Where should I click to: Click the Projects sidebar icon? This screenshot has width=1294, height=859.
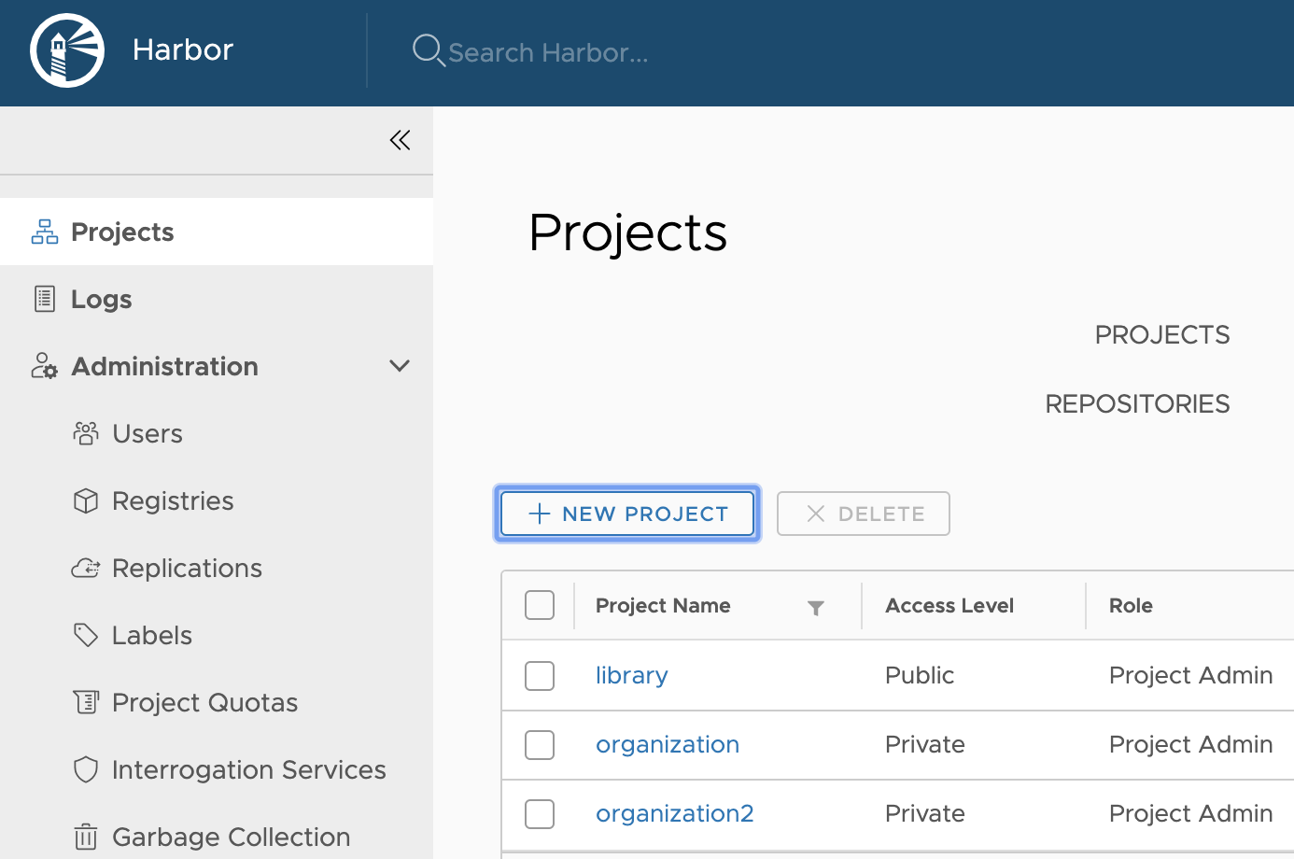click(45, 232)
